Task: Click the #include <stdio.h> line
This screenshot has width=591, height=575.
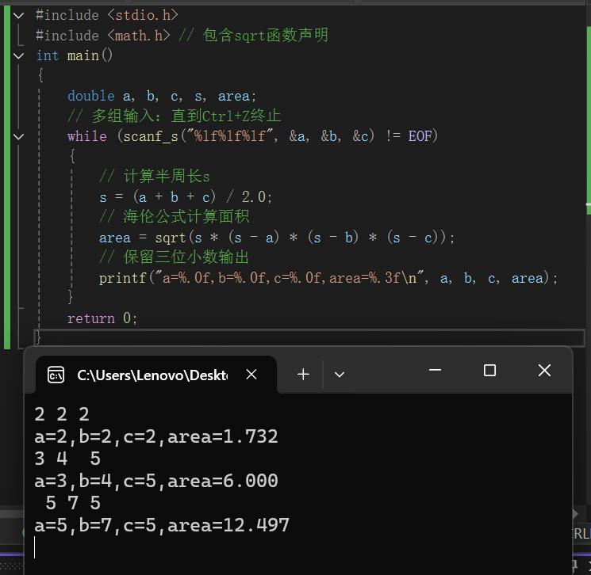Action: pyautogui.click(x=107, y=15)
